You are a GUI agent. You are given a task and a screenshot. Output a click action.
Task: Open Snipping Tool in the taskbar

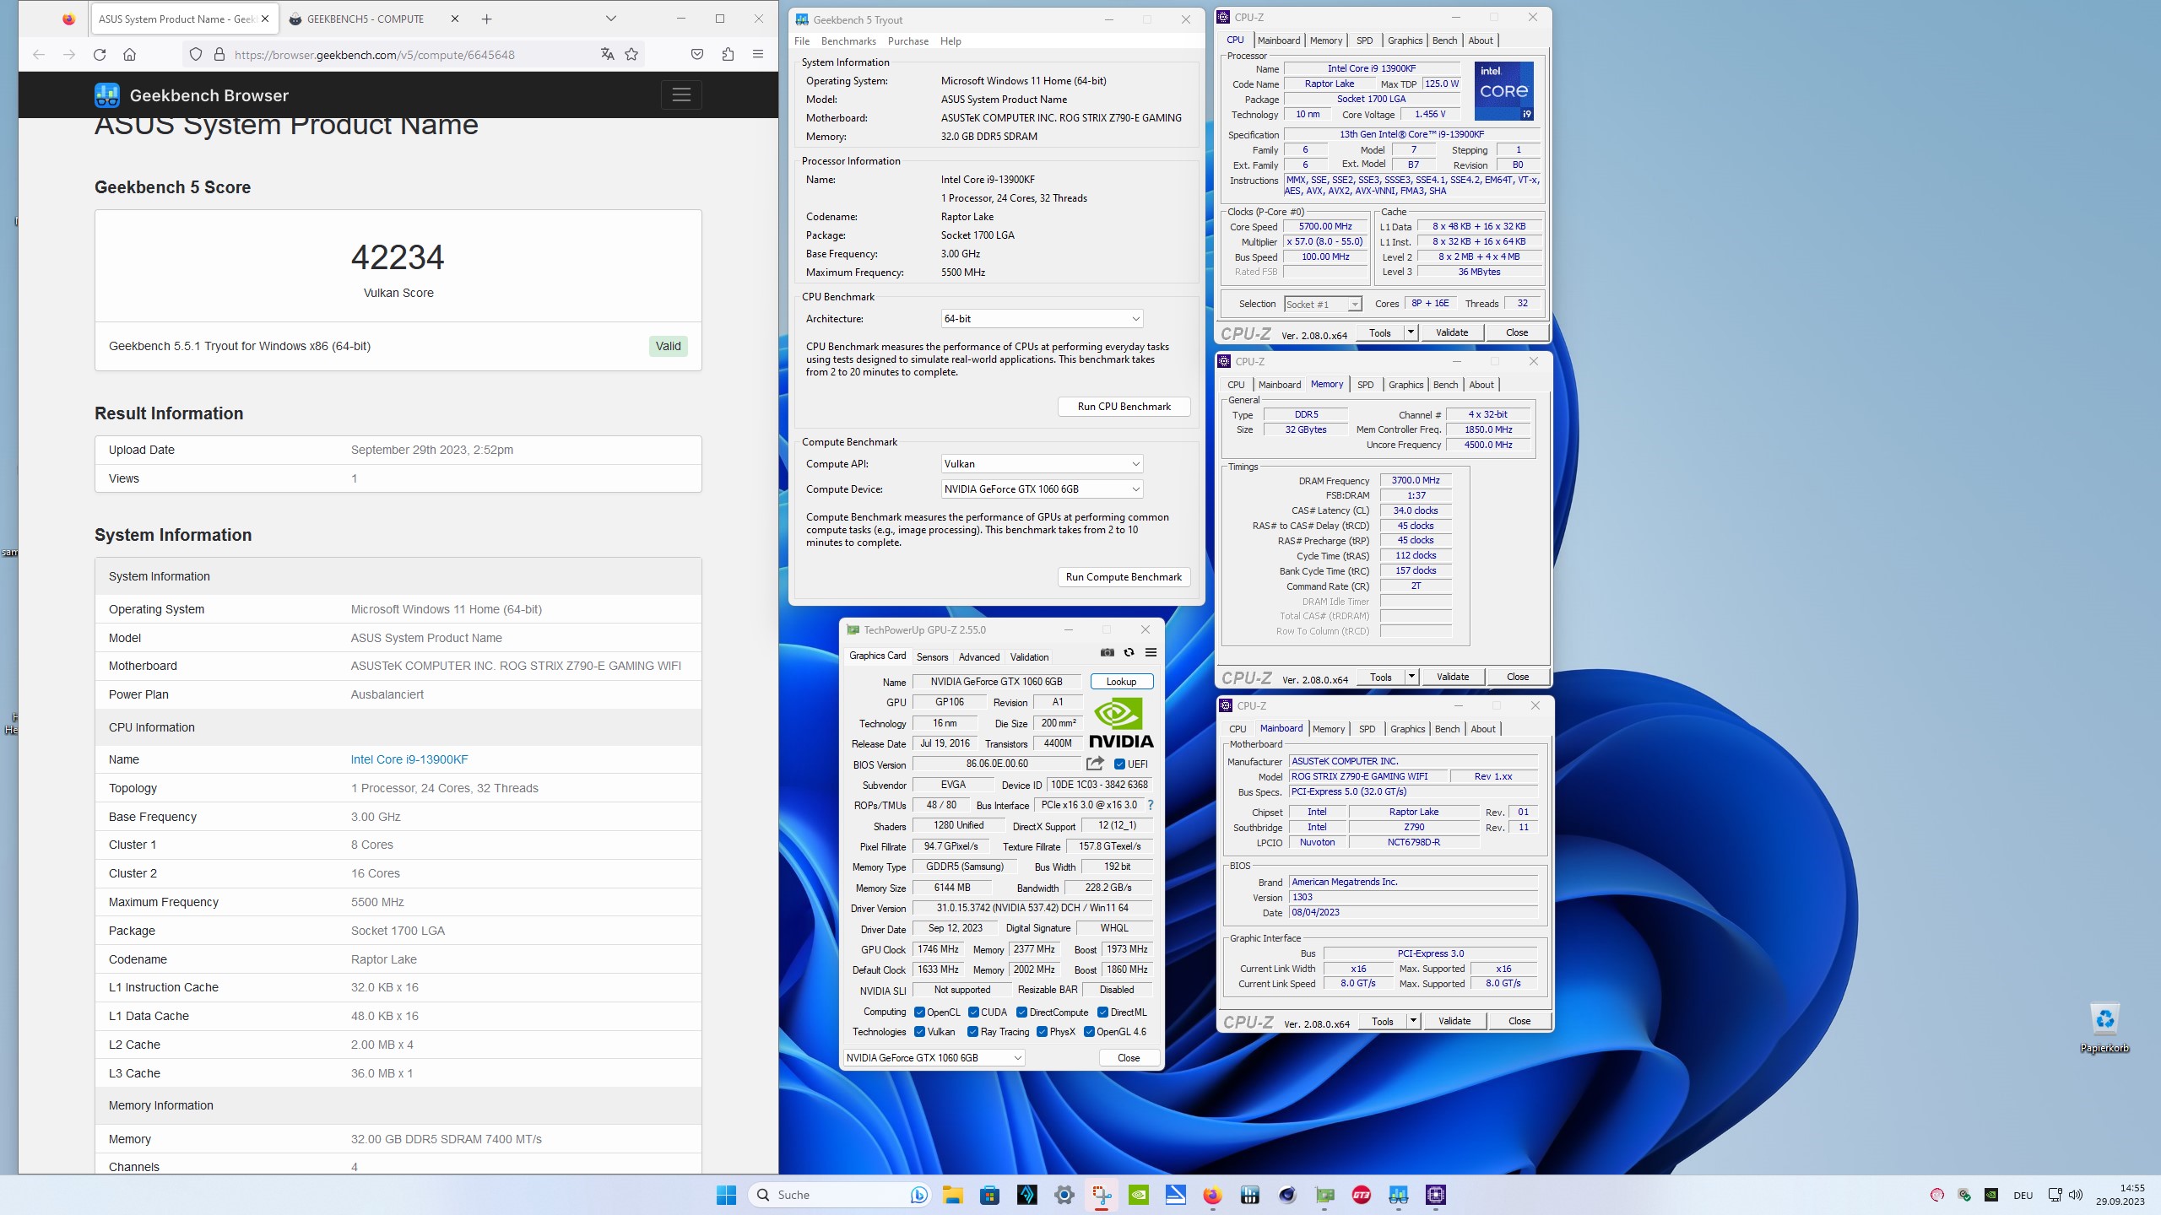1102,1195
